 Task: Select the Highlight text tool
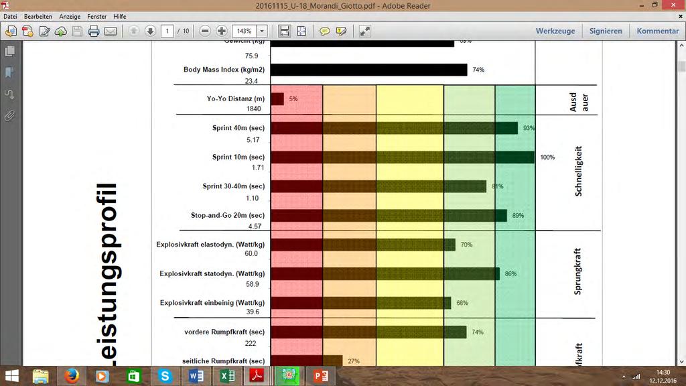click(341, 31)
